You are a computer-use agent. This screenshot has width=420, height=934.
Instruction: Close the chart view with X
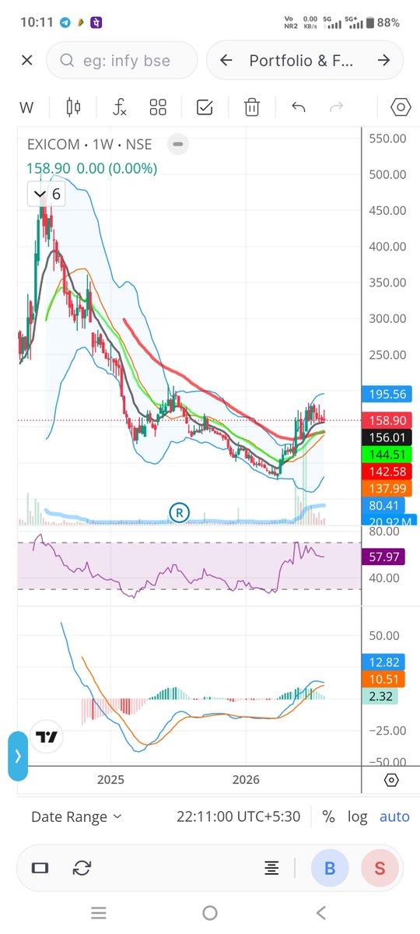(x=27, y=60)
